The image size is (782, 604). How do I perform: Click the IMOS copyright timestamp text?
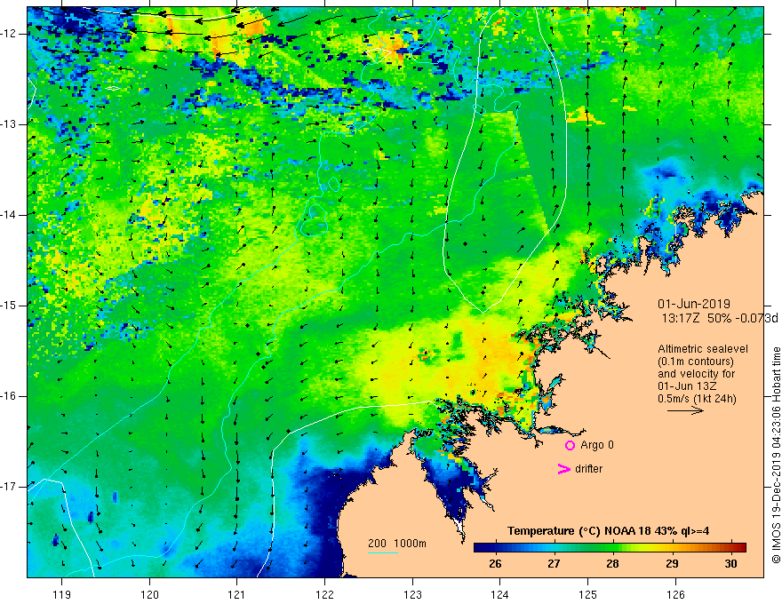(x=776, y=456)
